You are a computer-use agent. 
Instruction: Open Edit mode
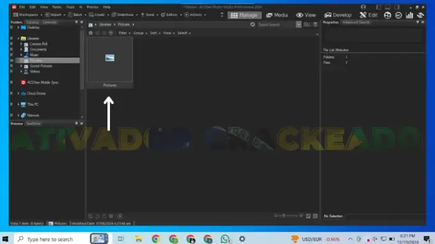(x=368, y=15)
